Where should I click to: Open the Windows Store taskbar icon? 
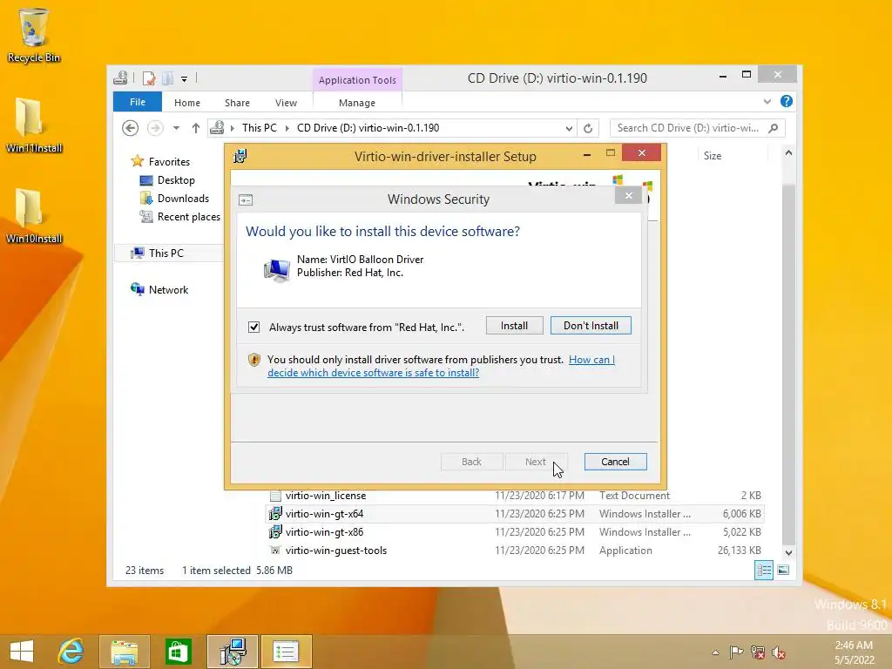coord(178,652)
